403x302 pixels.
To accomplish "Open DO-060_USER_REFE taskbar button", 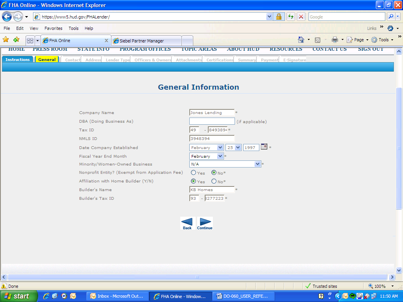I will tap(243, 296).
